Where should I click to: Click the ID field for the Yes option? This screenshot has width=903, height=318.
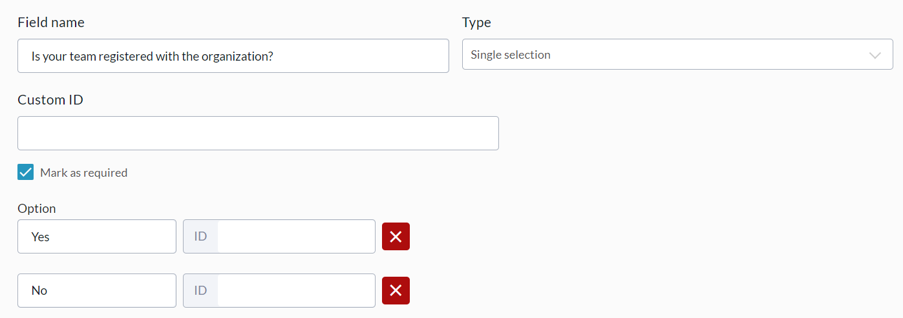click(296, 237)
